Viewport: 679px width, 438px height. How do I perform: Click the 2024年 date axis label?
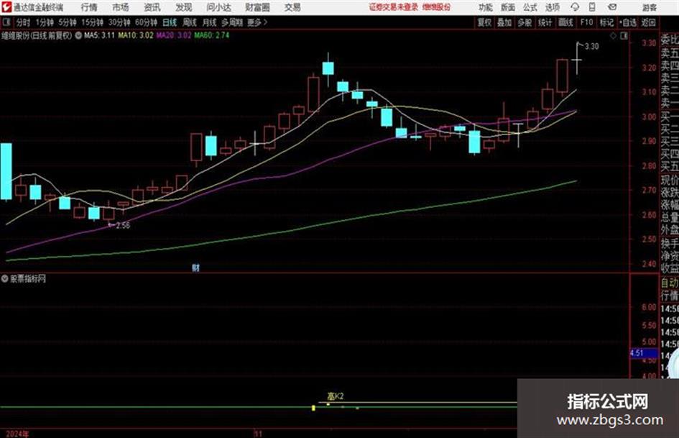point(17,434)
